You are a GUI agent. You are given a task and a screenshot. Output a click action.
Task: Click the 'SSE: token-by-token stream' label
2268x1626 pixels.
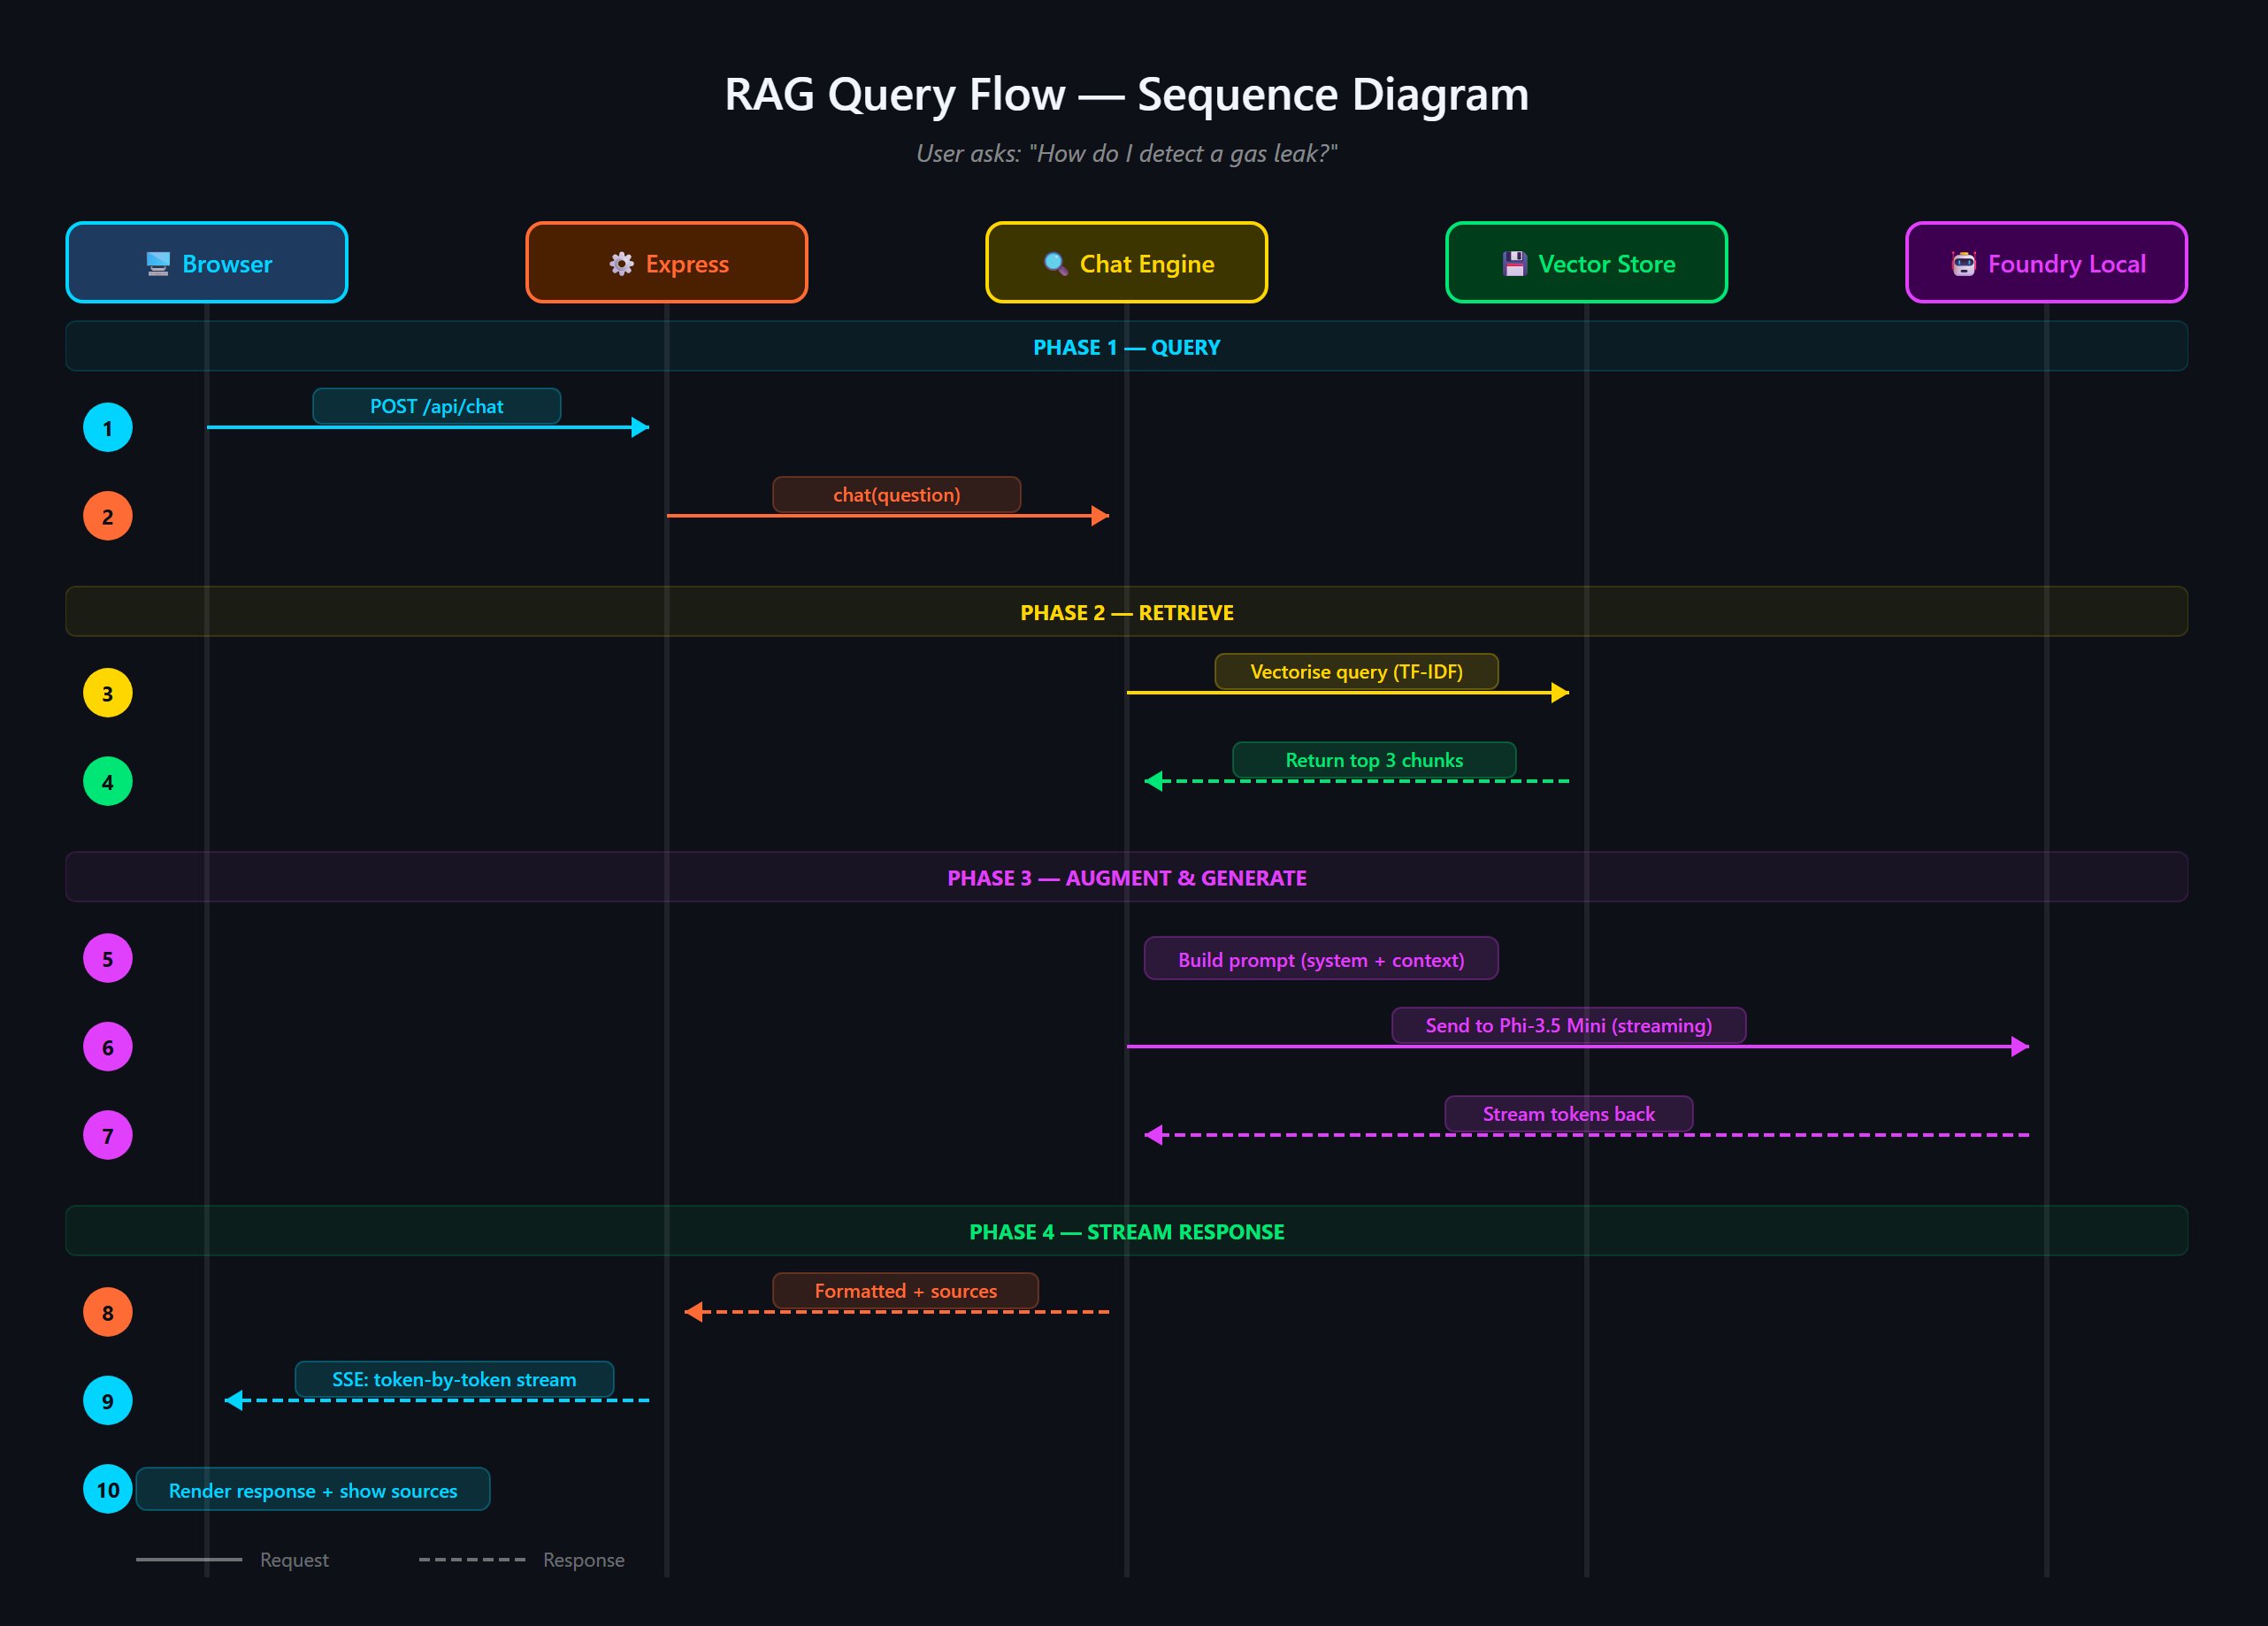(x=455, y=1379)
